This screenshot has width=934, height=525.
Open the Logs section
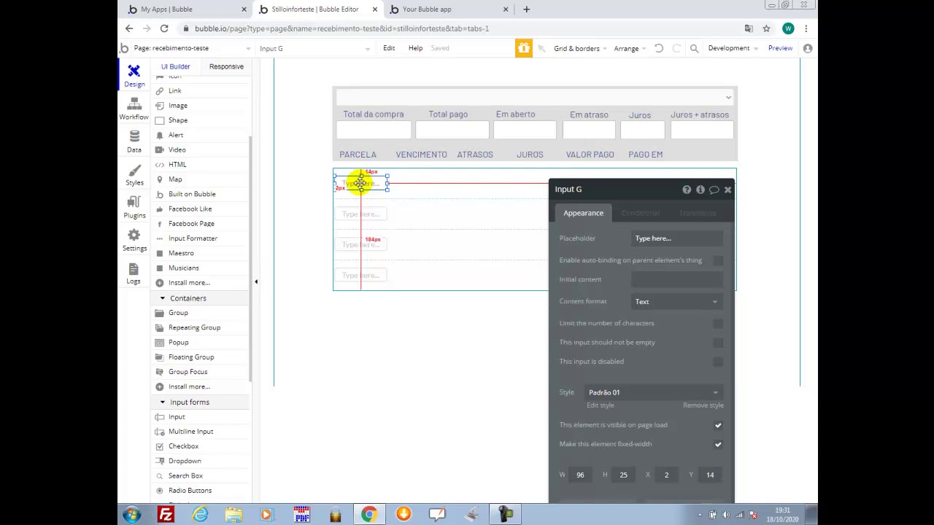click(x=134, y=274)
